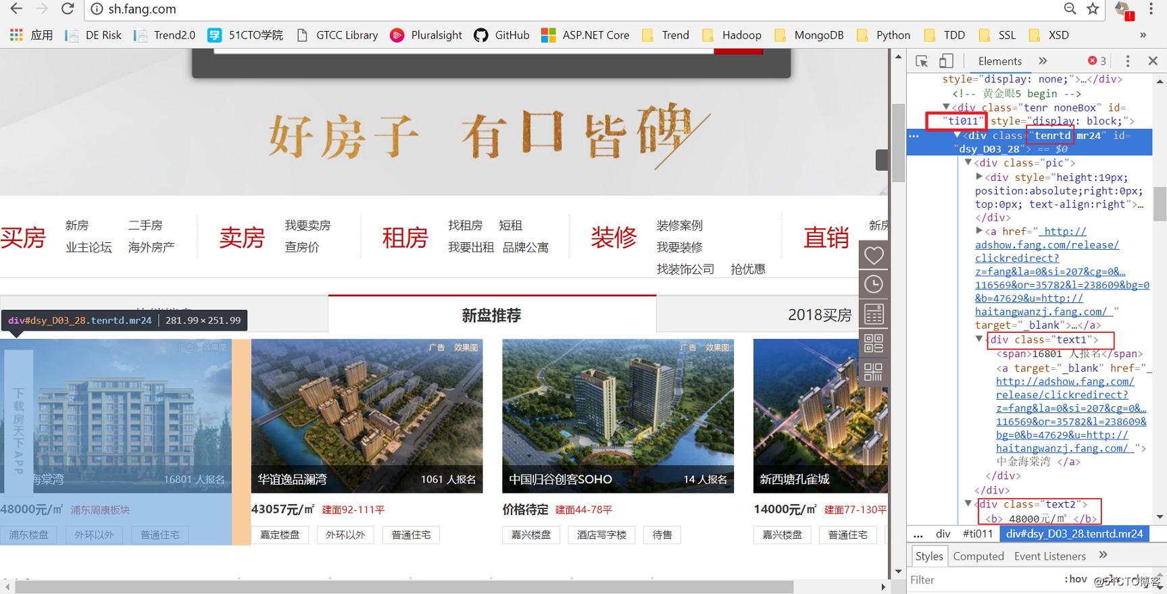Image resolution: width=1167 pixels, height=594 pixels.
Task: Open the 华谊逸品澜湾 property thumbnail
Action: (367, 416)
